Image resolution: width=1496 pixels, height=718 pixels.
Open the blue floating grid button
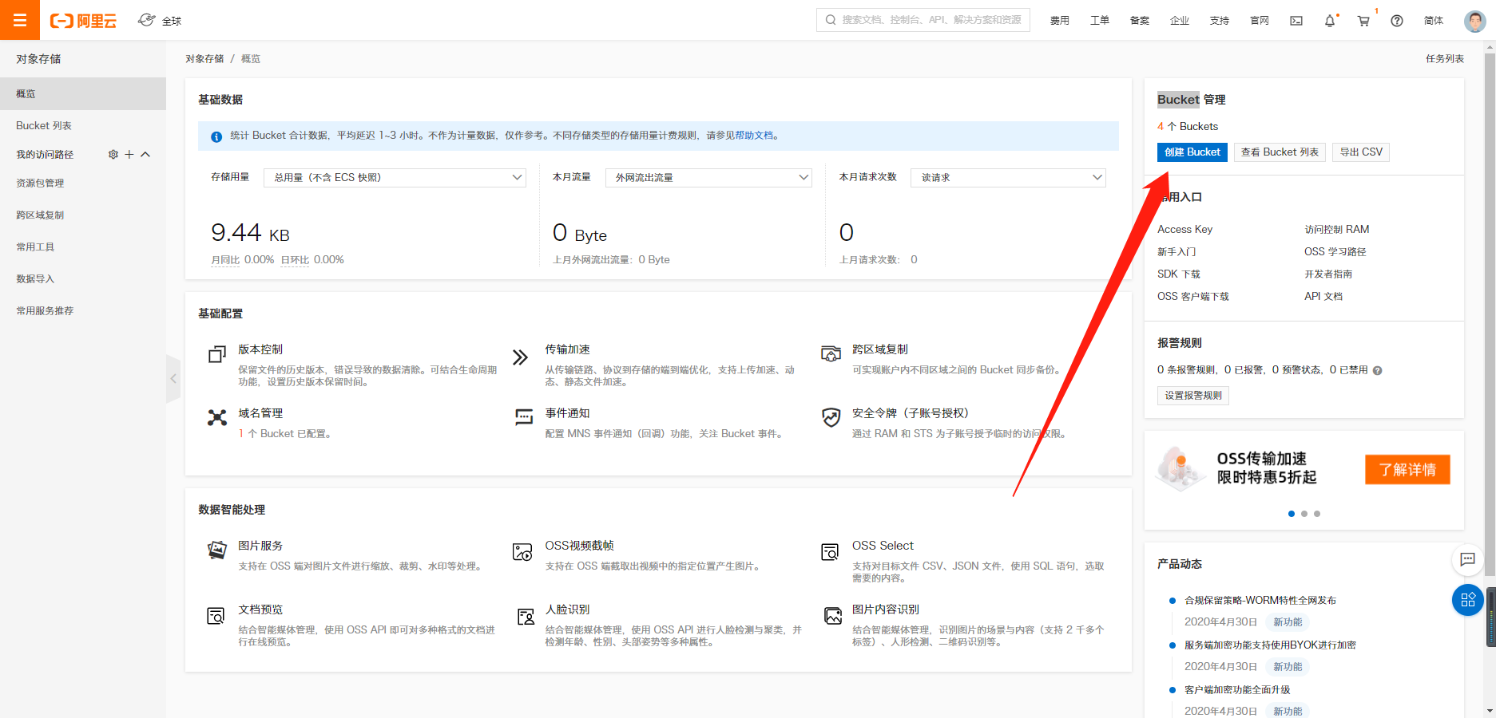coord(1467,600)
